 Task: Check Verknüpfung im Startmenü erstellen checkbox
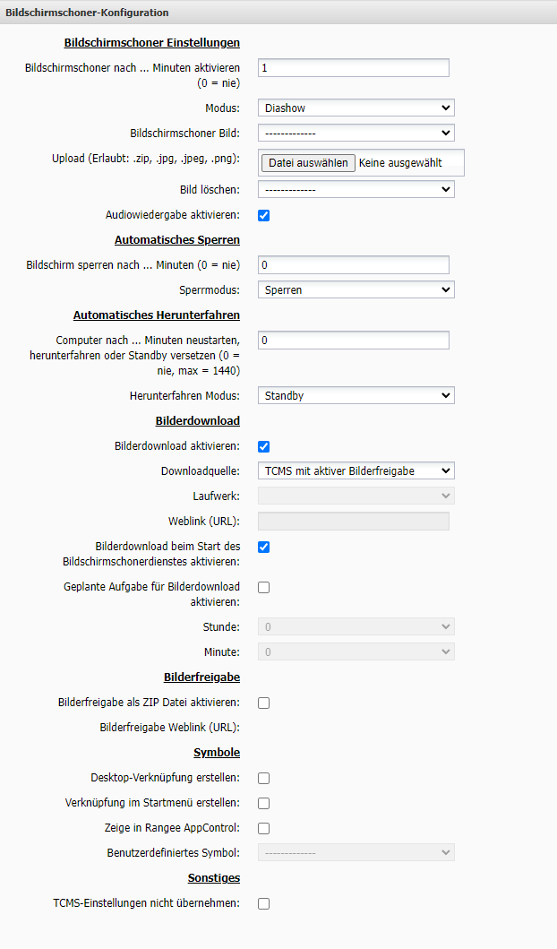pyautogui.click(x=264, y=803)
